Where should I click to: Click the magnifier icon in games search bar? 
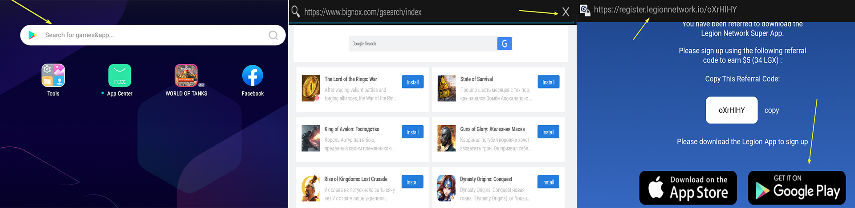click(x=273, y=35)
